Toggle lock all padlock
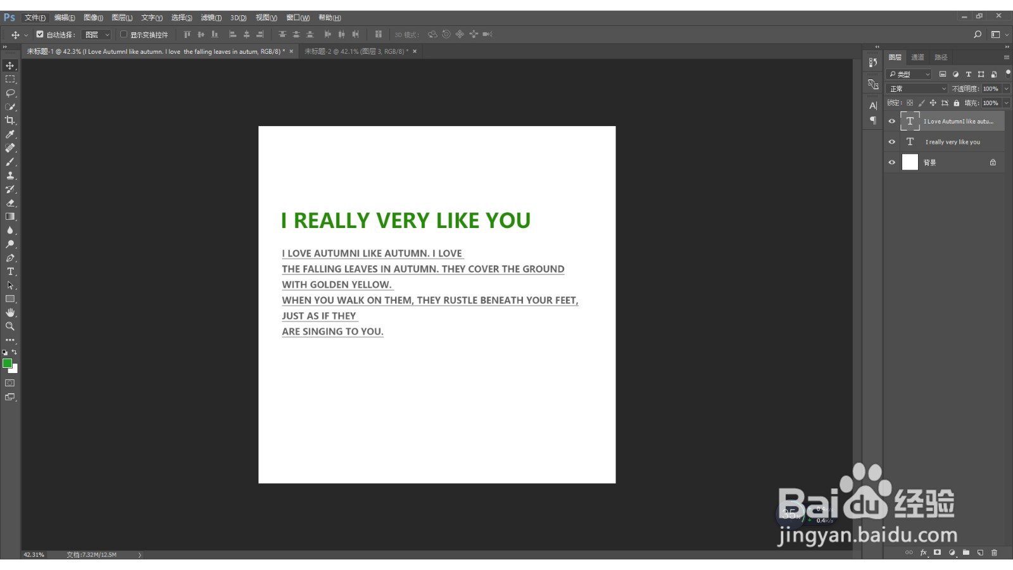The height and width of the screenshot is (570, 1013). point(957,103)
